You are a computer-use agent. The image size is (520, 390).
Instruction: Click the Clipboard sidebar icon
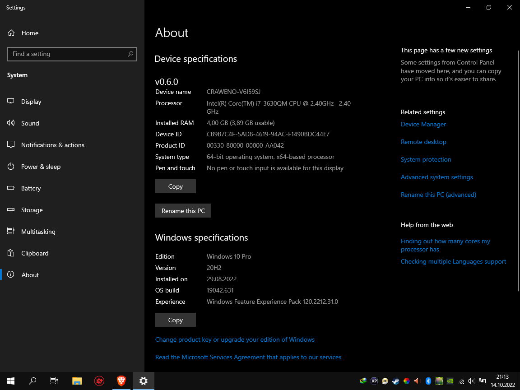[11, 253]
